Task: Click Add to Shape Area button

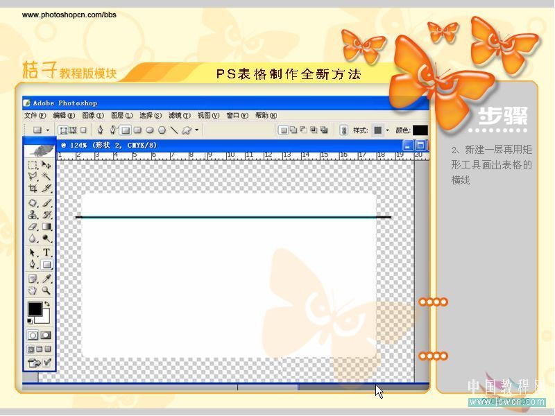Action: pos(293,130)
